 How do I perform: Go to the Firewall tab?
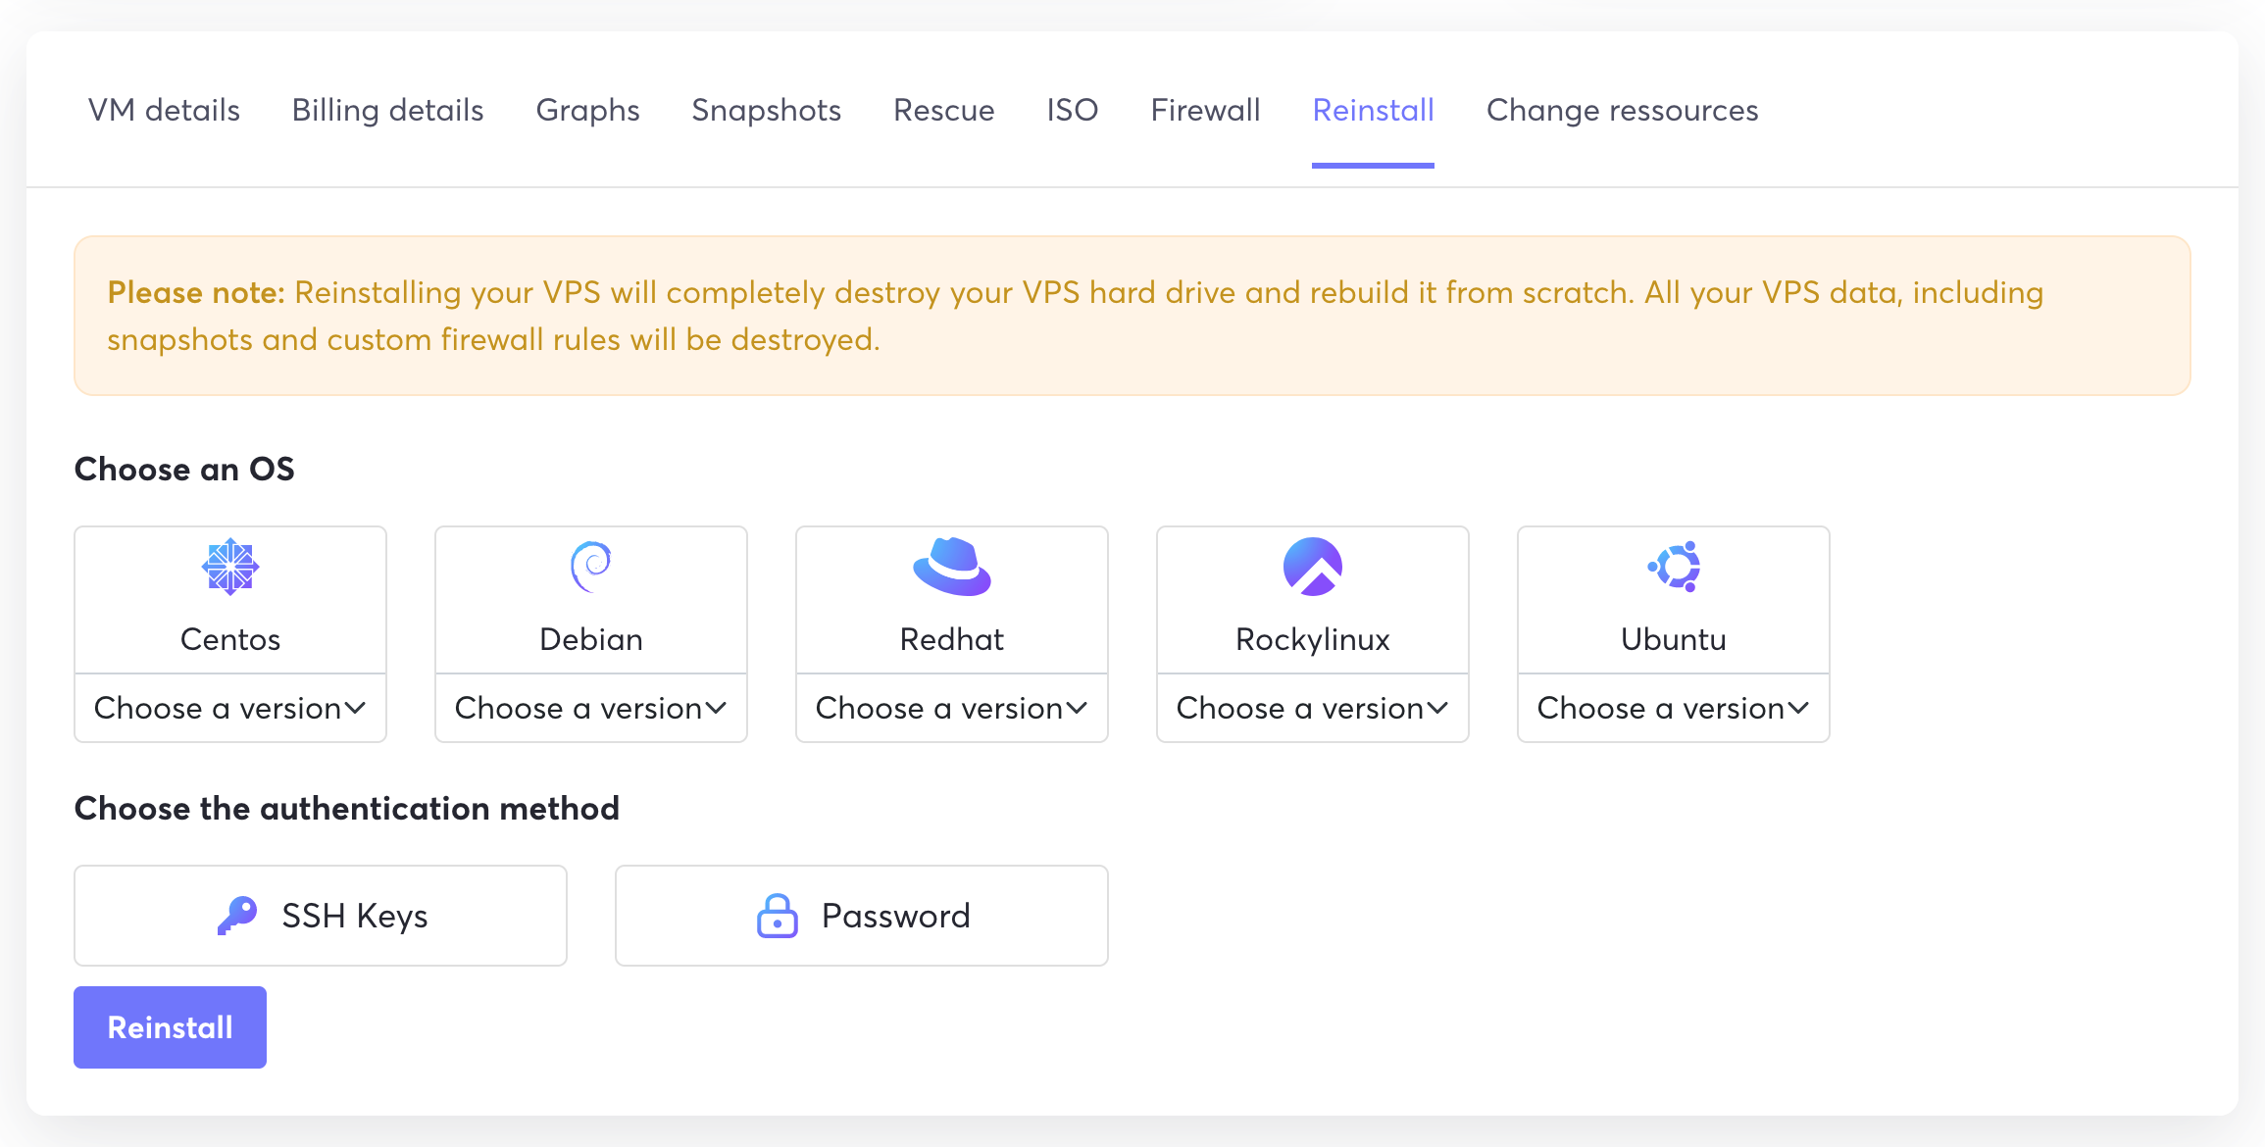(1205, 110)
